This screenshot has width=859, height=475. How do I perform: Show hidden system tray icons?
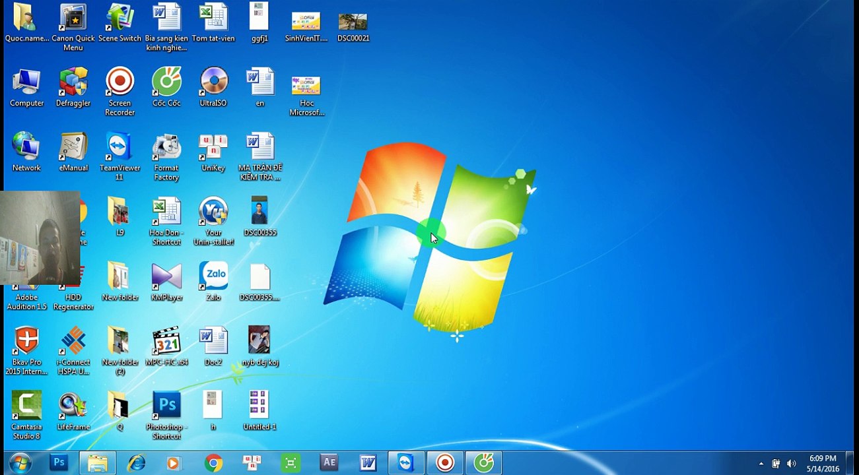pos(761,464)
